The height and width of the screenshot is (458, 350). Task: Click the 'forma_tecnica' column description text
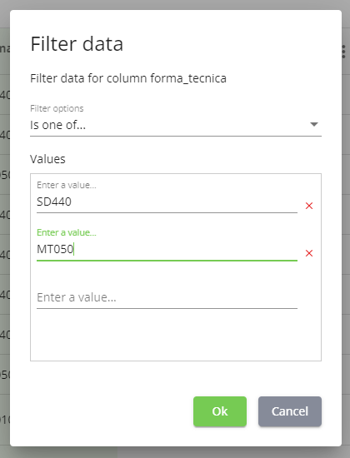coord(128,78)
